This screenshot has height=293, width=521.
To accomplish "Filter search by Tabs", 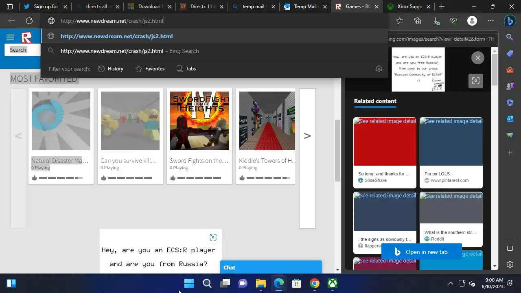I will [x=186, y=69].
